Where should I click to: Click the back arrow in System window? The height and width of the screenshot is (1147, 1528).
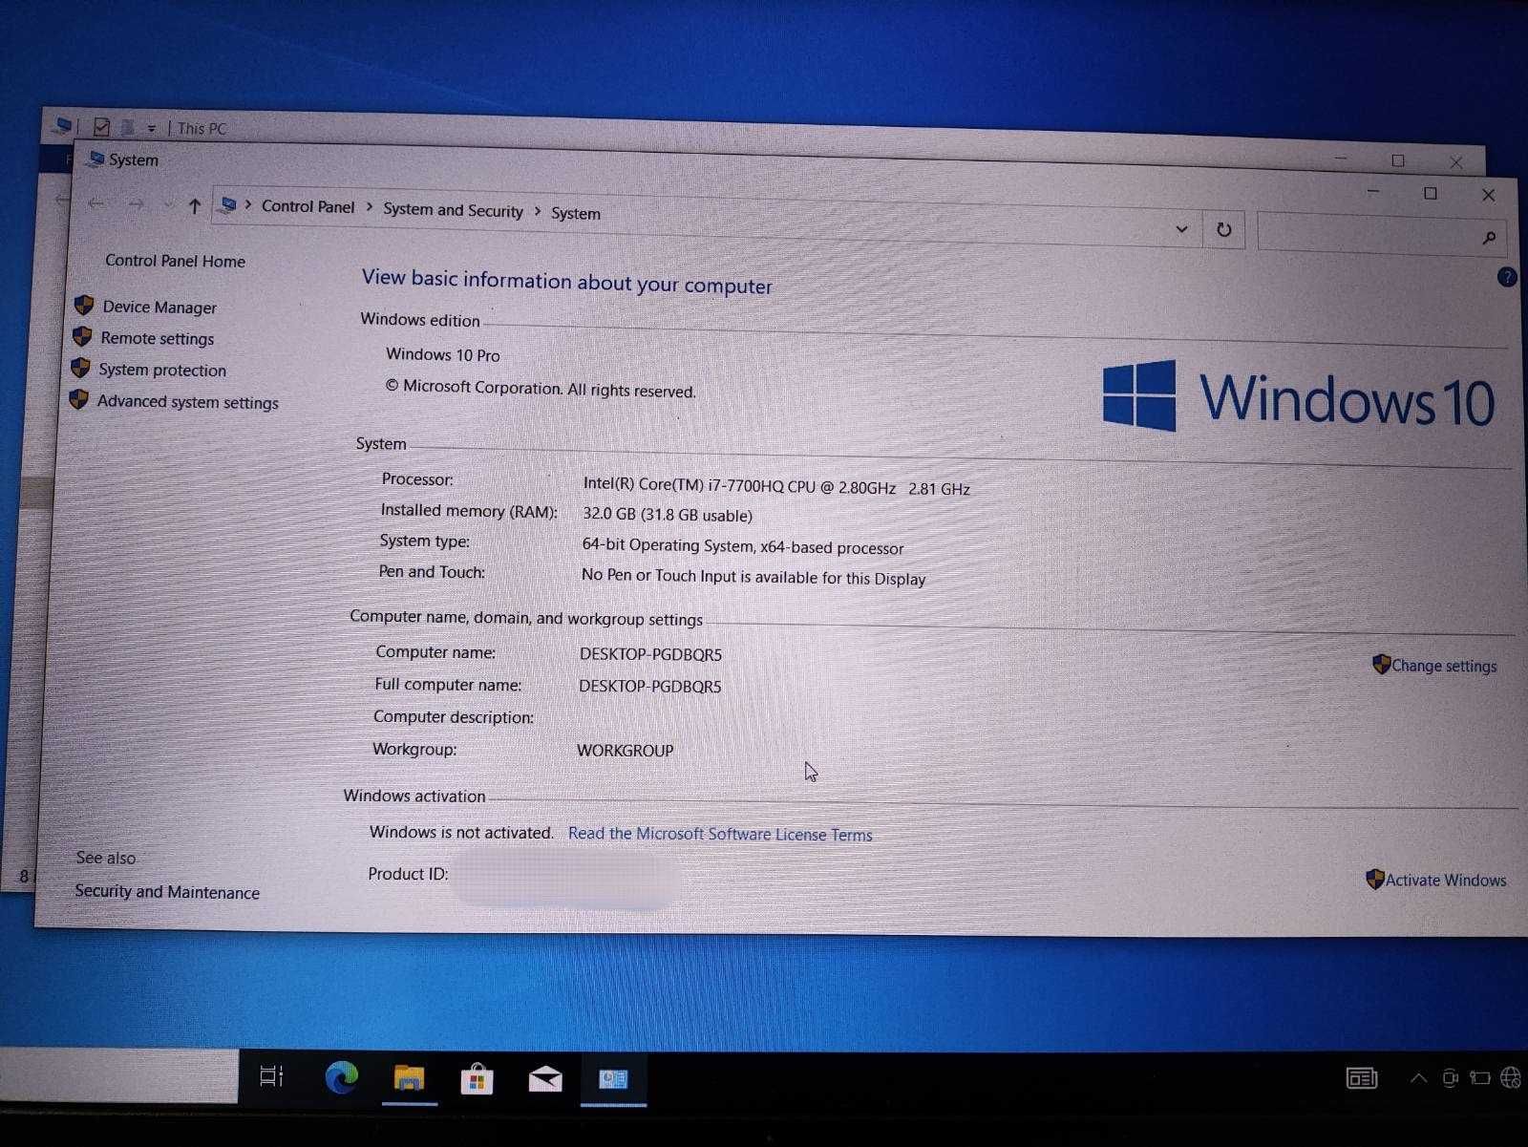click(x=95, y=202)
